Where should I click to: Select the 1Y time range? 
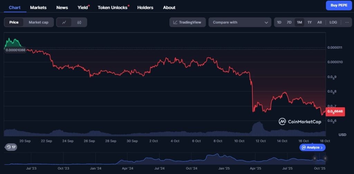tap(309, 22)
